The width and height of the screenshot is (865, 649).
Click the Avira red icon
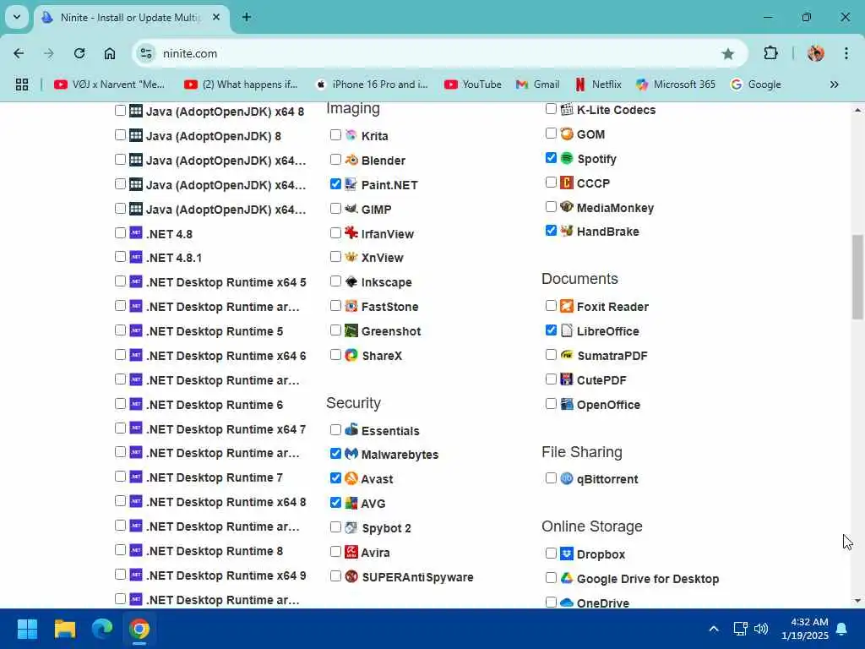click(351, 552)
